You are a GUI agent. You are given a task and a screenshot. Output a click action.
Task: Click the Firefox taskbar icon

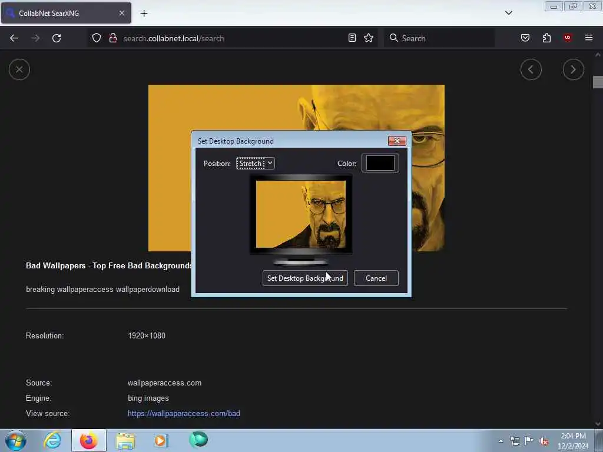pos(88,440)
